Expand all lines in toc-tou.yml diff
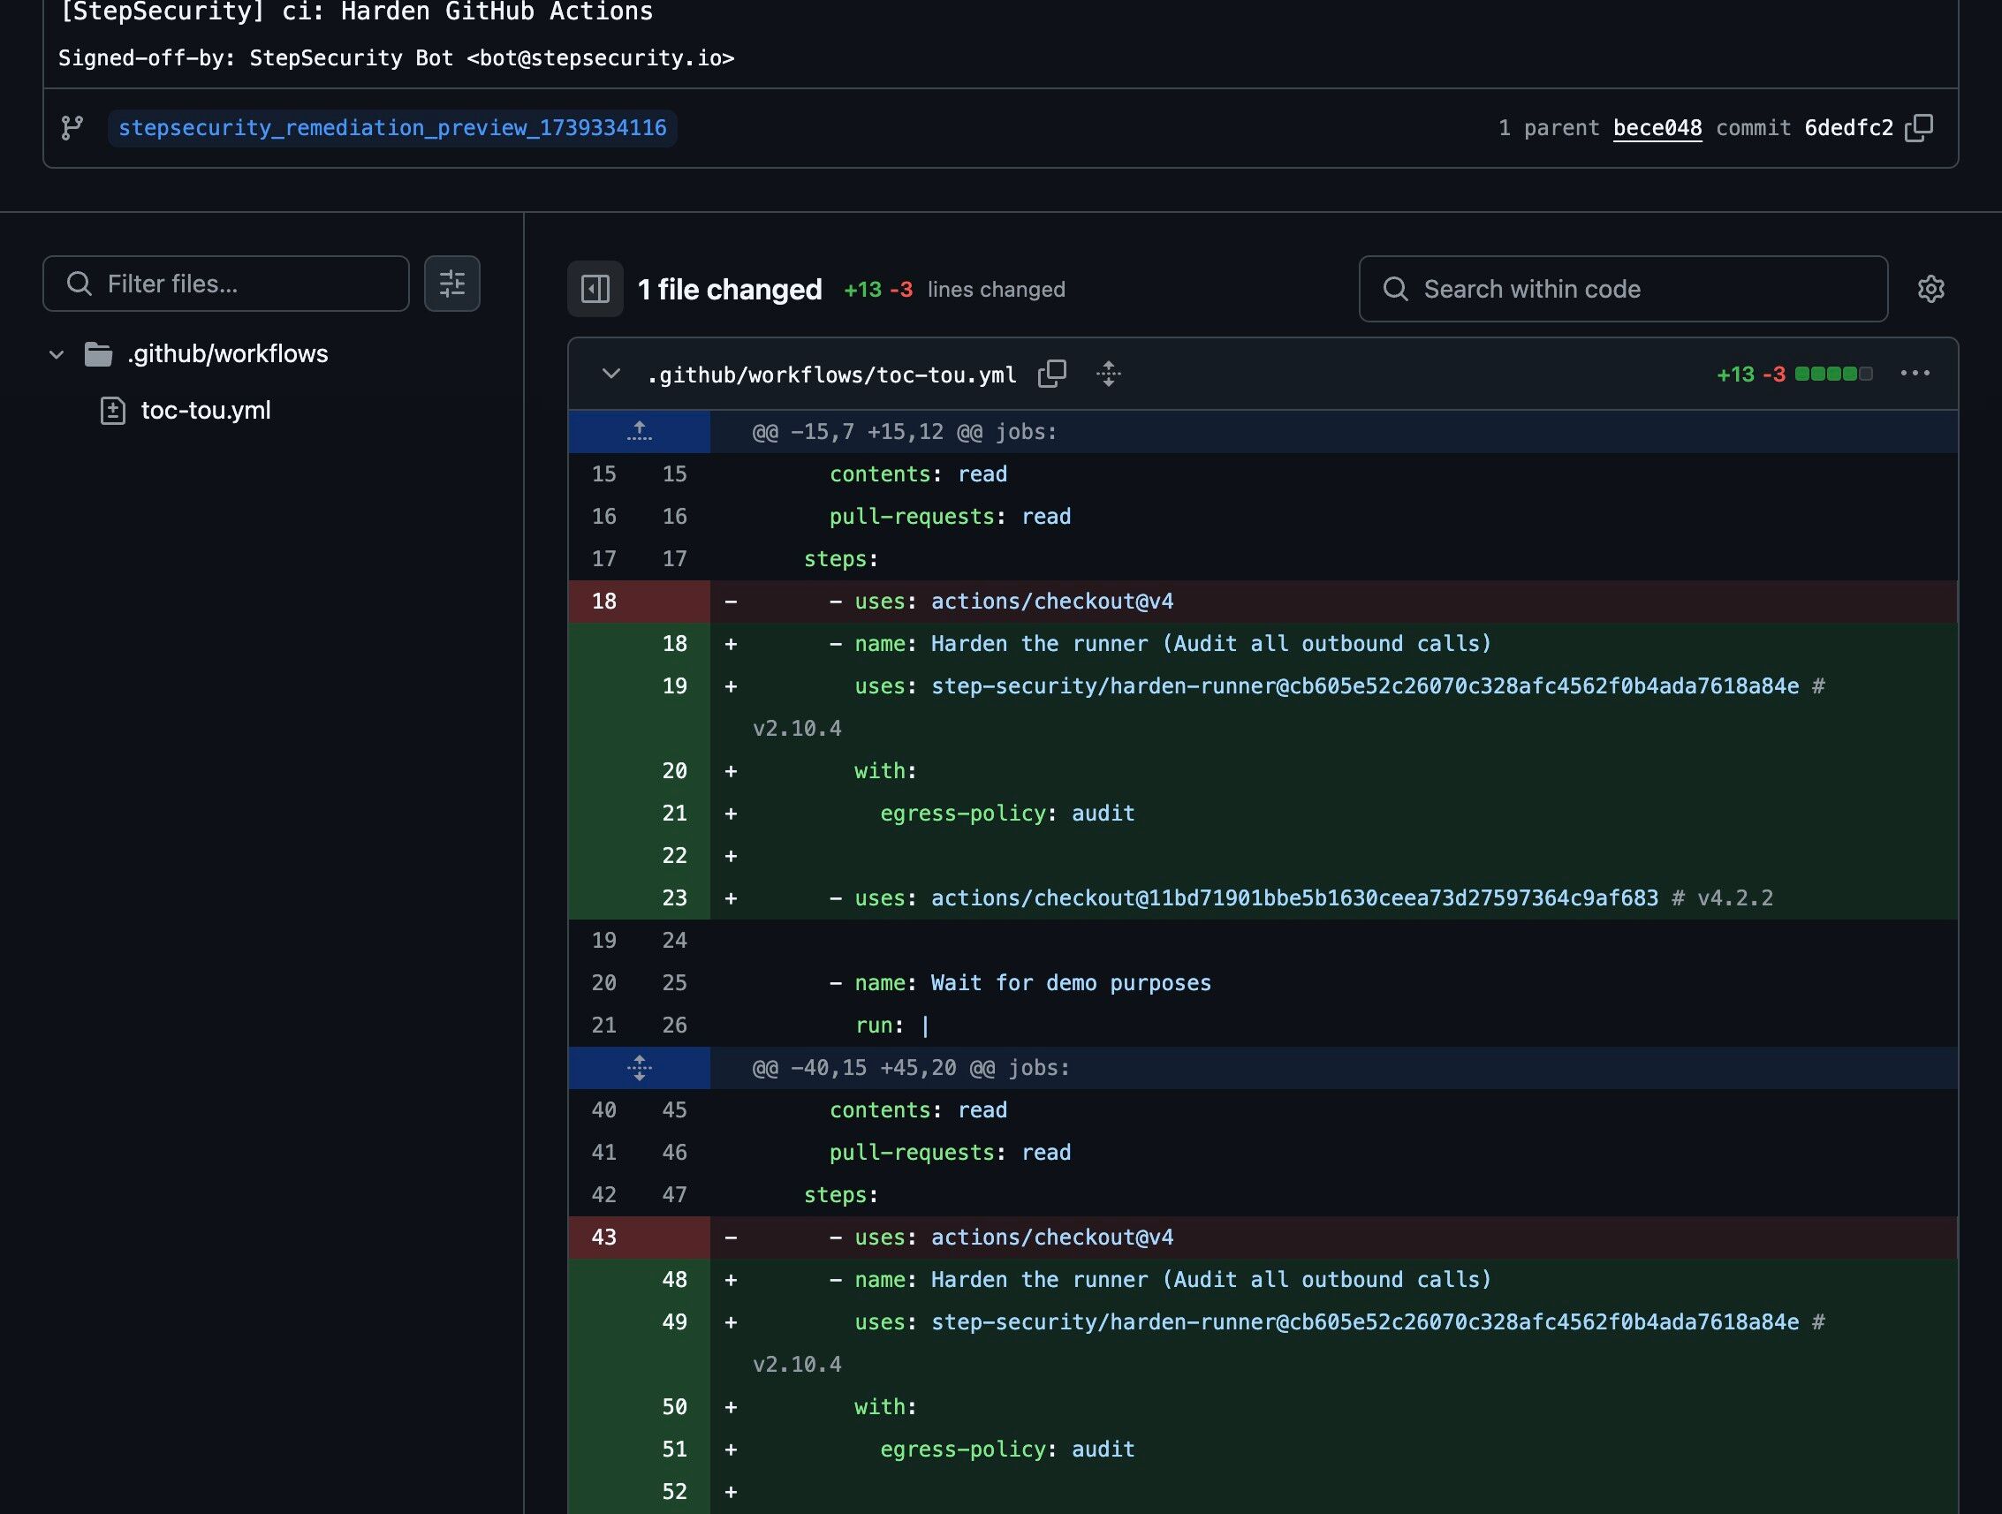 click(1109, 374)
